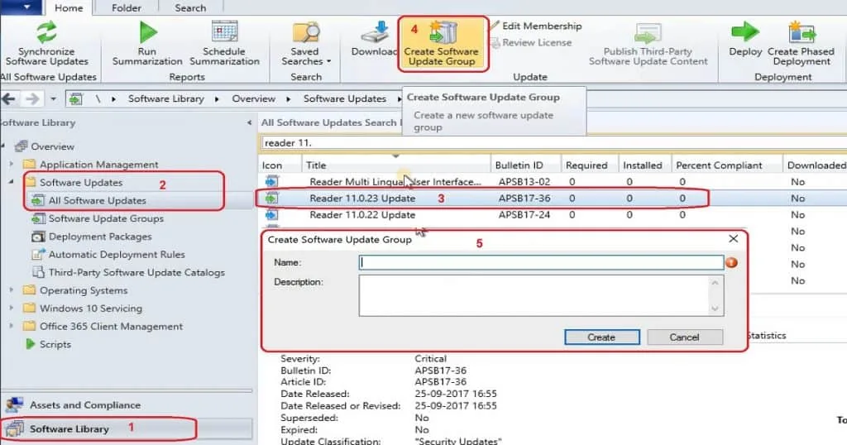
Task: Click the Create Software Update Group icon
Action: [441, 33]
